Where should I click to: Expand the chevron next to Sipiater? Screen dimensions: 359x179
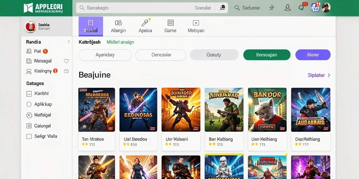(329, 75)
